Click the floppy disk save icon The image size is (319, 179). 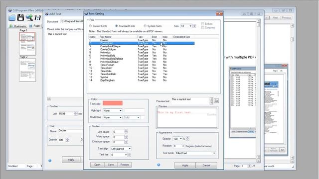point(20,17)
